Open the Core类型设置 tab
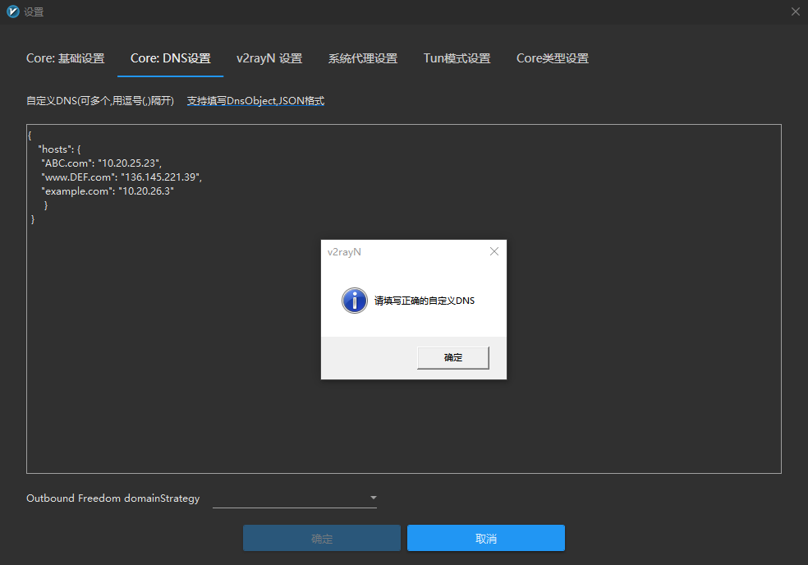 [x=552, y=58]
